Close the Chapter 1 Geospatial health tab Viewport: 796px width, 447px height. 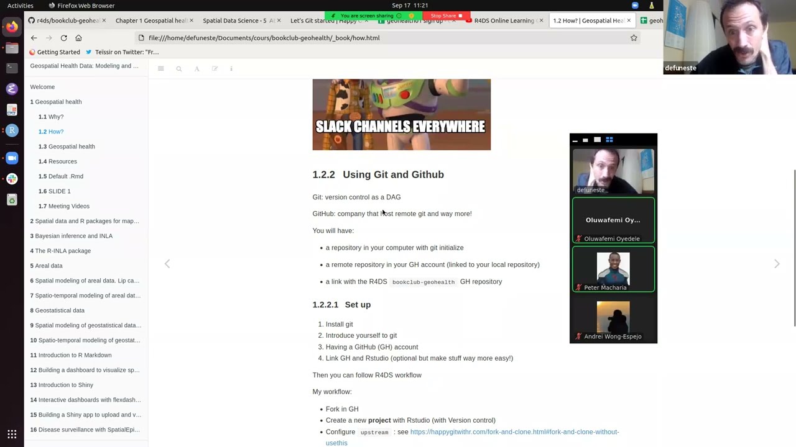pos(191,20)
